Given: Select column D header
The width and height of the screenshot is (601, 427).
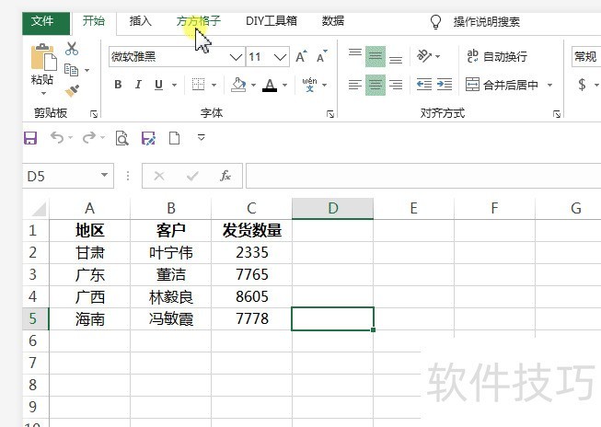Looking at the screenshot, I should click(332, 209).
